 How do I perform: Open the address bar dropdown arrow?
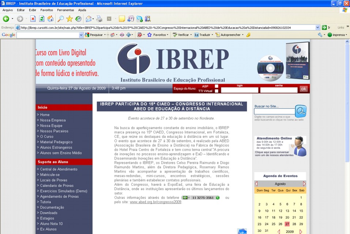click(x=318, y=28)
